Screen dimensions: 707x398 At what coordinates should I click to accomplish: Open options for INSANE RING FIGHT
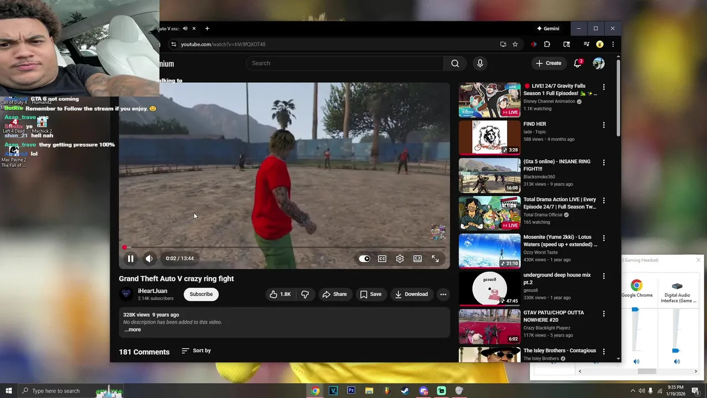pyautogui.click(x=604, y=163)
